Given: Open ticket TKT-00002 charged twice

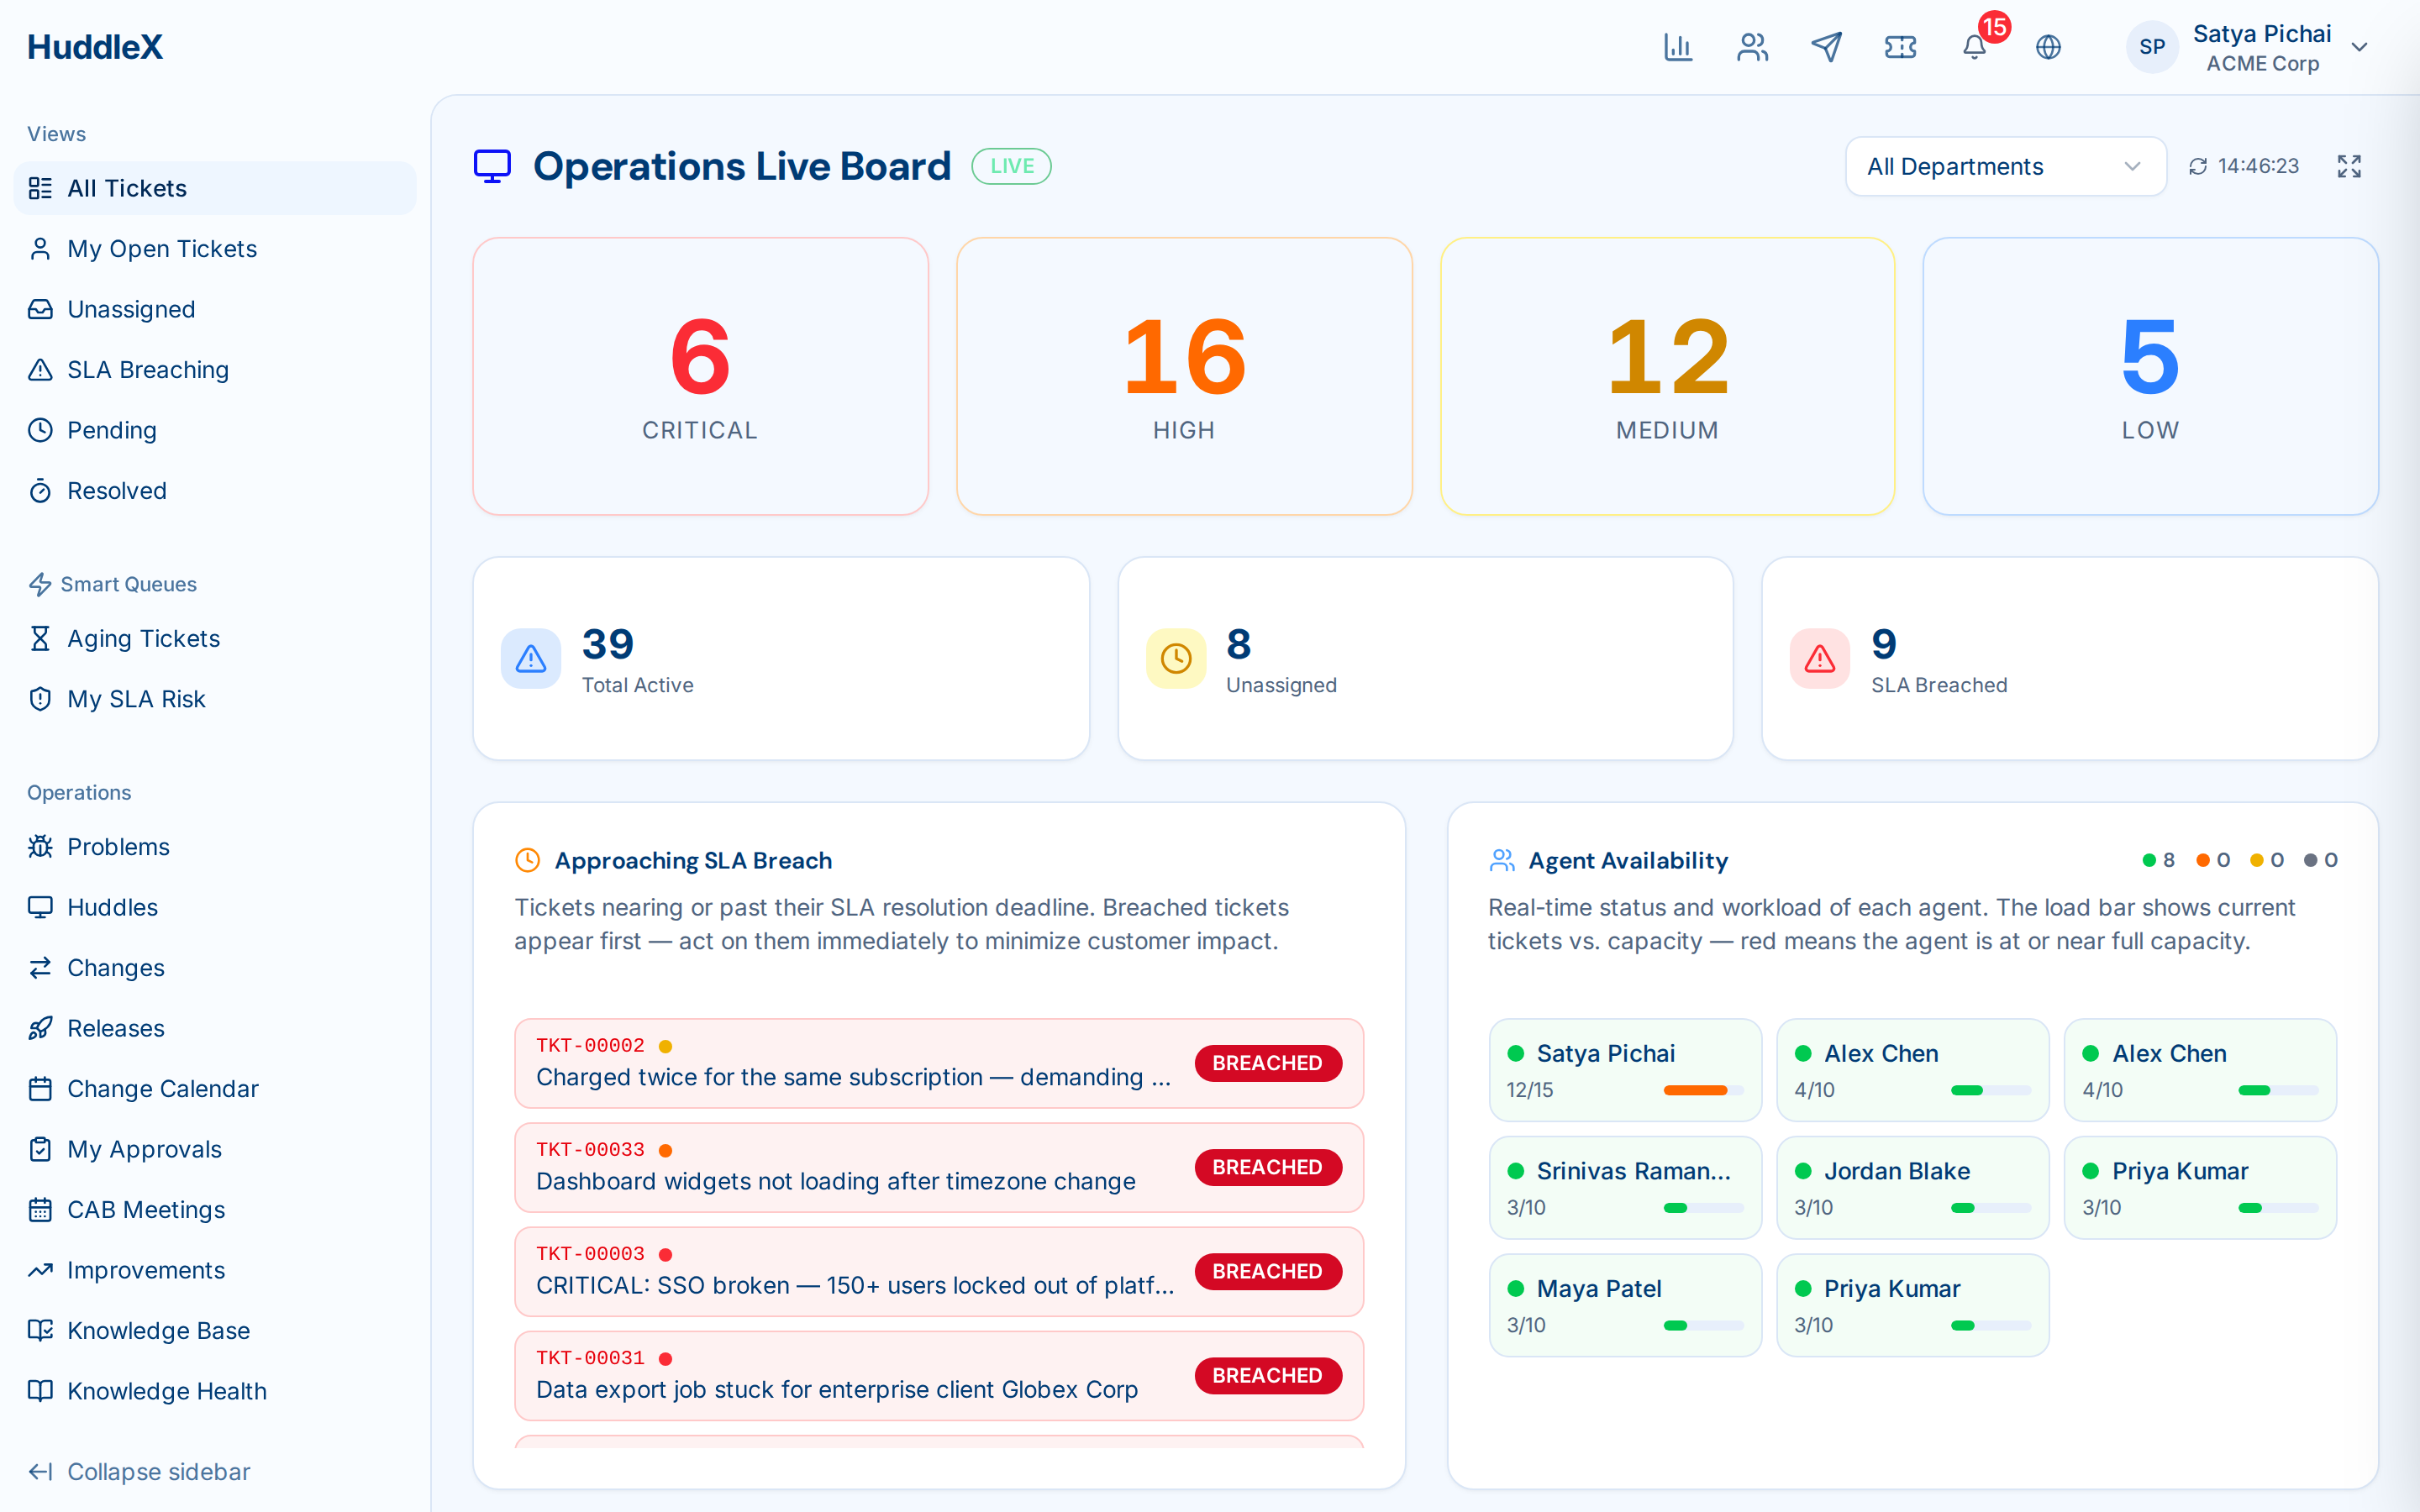Looking at the screenshot, I should (x=939, y=1063).
